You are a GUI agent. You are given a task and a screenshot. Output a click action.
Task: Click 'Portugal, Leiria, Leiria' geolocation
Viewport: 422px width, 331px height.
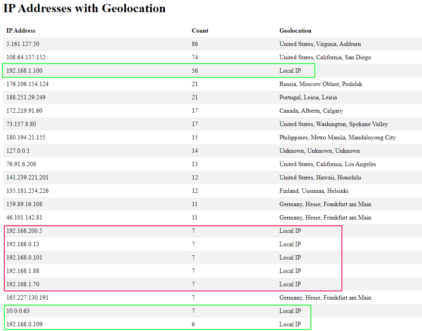tap(308, 97)
